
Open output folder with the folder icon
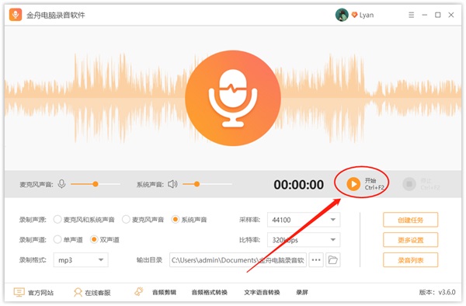click(x=333, y=260)
